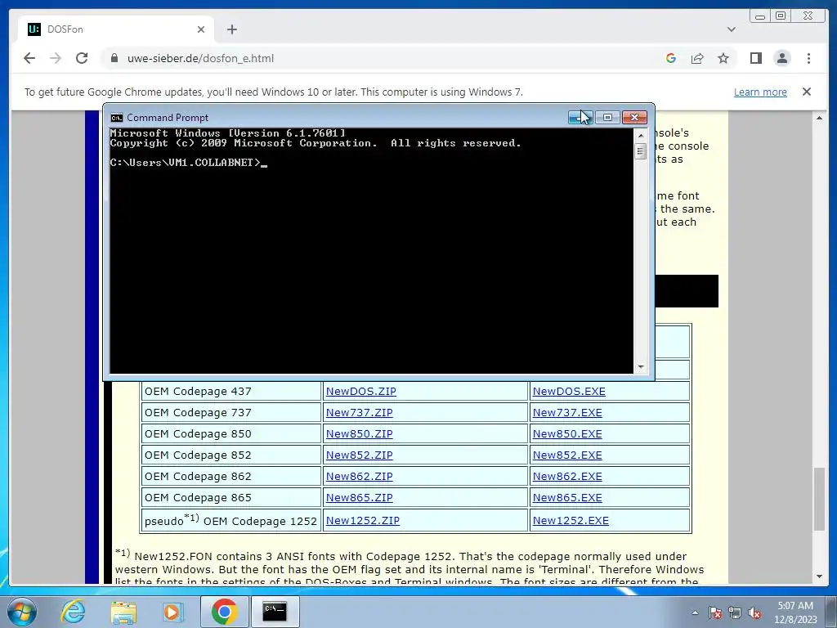Image resolution: width=837 pixels, height=628 pixels.
Task: Switch to Command Prompt taskbar button
Action: [x=275, y=612]
